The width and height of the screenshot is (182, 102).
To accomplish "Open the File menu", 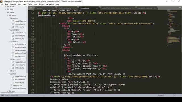I will click(2, 5).
